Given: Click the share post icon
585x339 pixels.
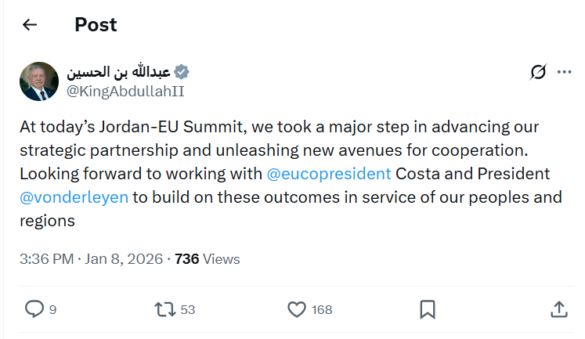Looking at the screenshot, I should (x=558, y=309).
